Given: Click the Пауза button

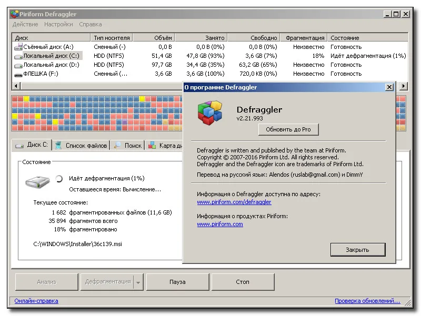Looking at the screenshot, I should pyautogui.click(x=177, y=282).
